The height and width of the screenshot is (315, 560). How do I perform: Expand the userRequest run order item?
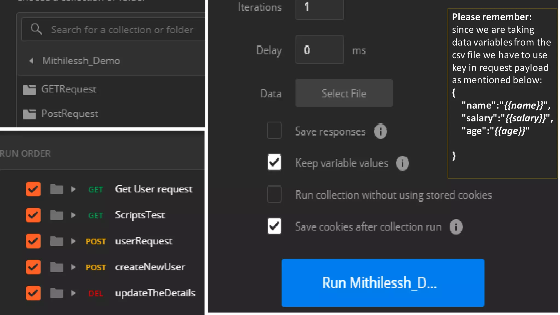tap(73, 241)
